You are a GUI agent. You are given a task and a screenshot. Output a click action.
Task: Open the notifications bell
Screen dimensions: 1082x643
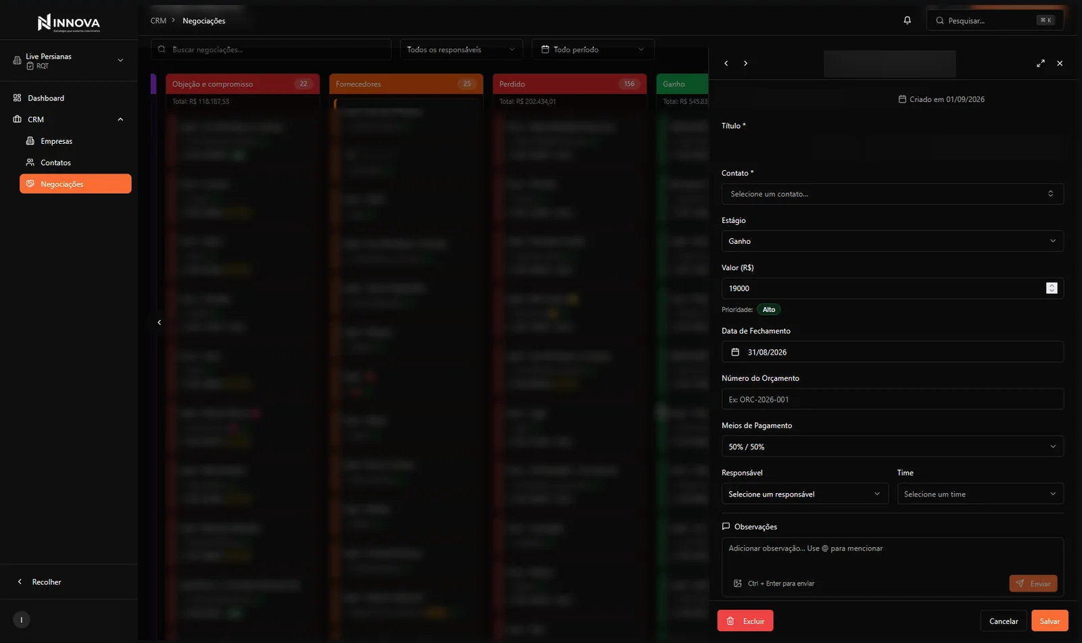pos(907,20)
